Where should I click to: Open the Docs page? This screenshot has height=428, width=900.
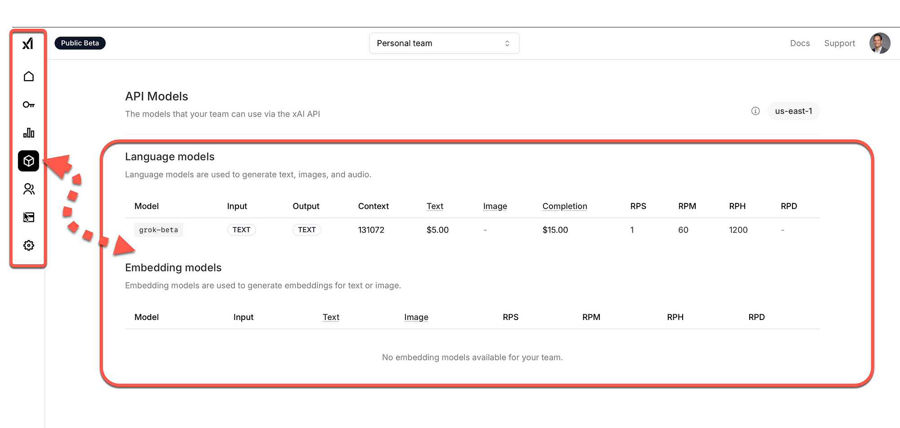(800, 43)
